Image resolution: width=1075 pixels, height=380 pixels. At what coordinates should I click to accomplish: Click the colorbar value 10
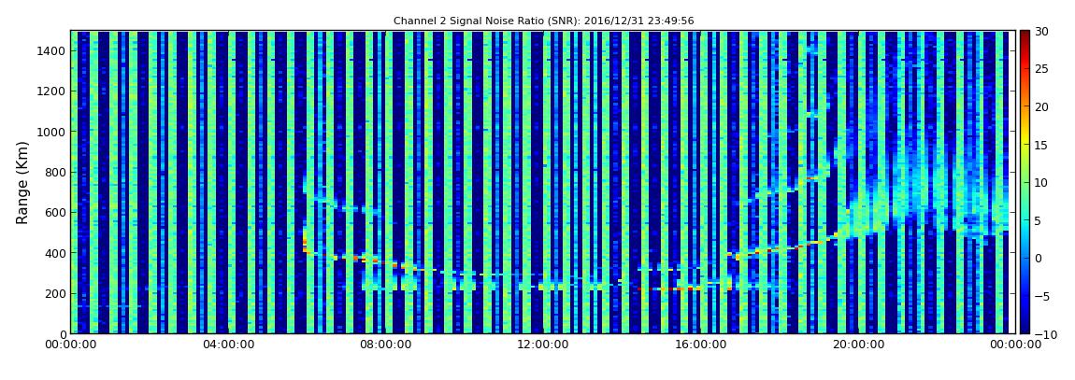click(1041, 183)
